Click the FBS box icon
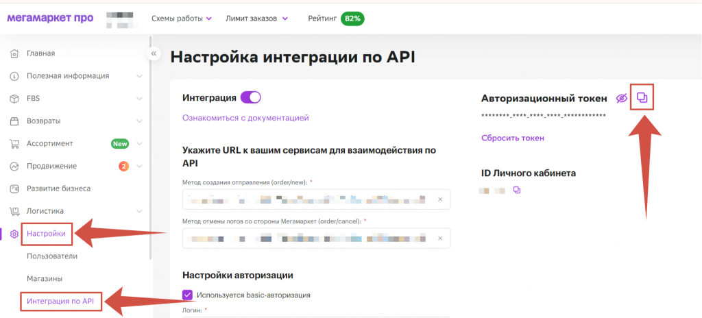 click(x=14, y=99)
